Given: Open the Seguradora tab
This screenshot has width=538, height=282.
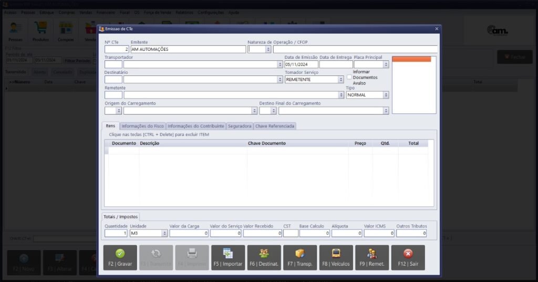Looking at the screenshot, I should pyautogui.click(x=240, y=126).
